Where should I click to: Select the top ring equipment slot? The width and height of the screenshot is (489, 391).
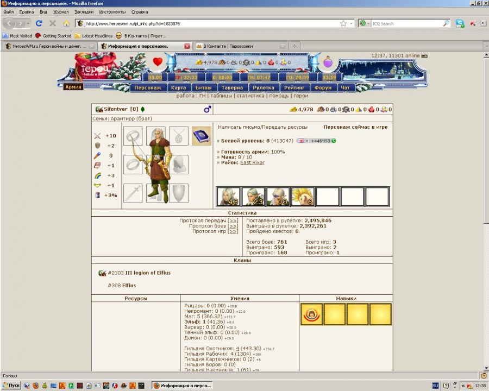pyautogui.click(x=133, y=136)
